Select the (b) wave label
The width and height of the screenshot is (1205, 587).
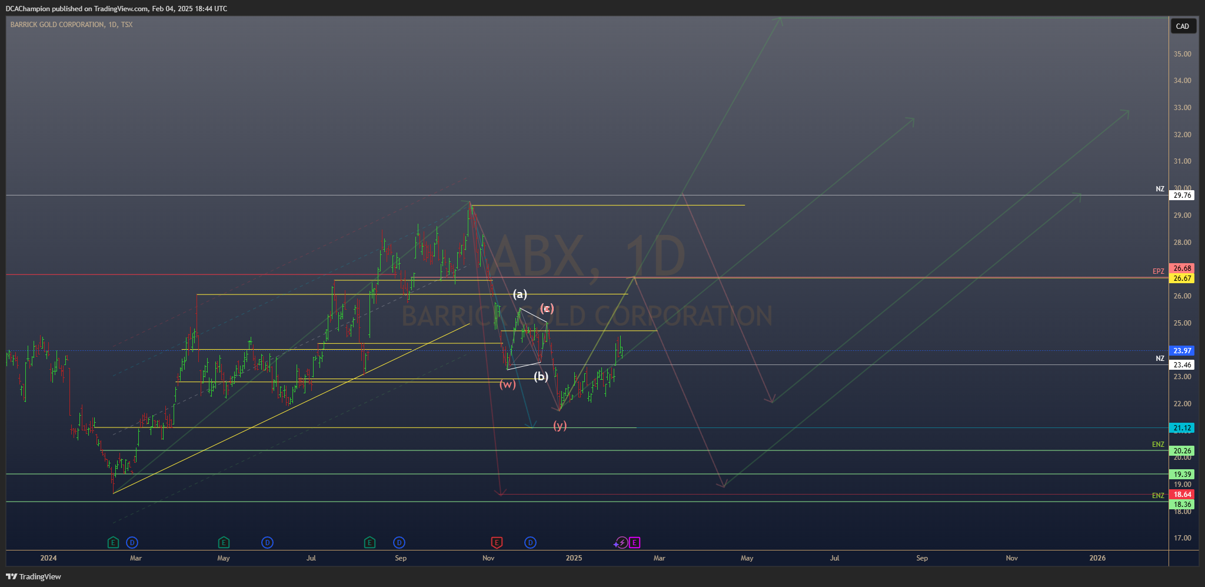click(541, 376)
